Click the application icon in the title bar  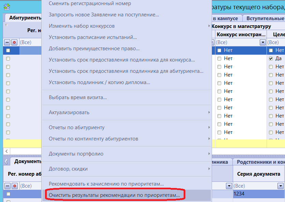pos(6,6)
